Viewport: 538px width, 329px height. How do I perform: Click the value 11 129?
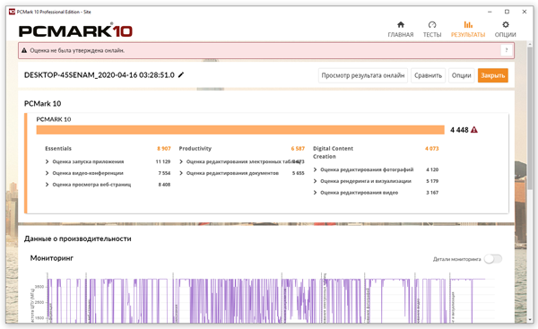[163, 161]
